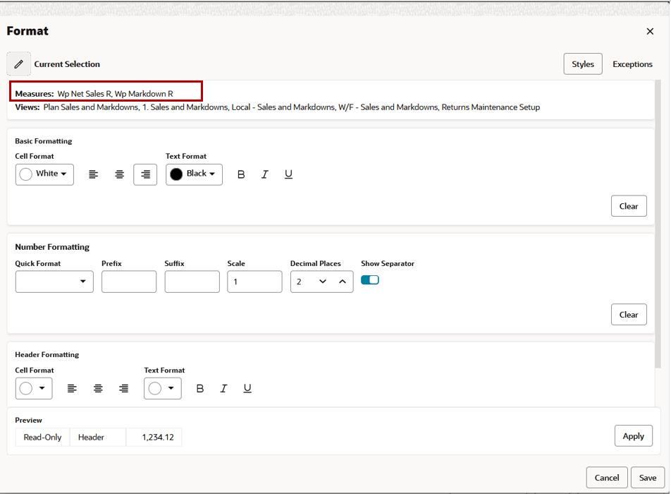The height and width of the screenshot is (494, 671).
Task: Align cell text right in Basic Formatting
Action: 145,174
